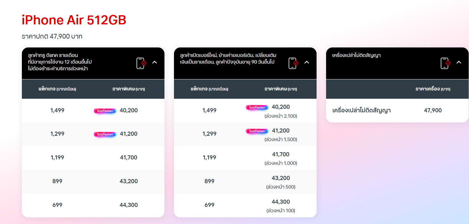Click โปรข้ามเวลา badge beside 40,200 in 12-month customer card
469x224 pixels.
pyautogui.click(x=105, y=111)
